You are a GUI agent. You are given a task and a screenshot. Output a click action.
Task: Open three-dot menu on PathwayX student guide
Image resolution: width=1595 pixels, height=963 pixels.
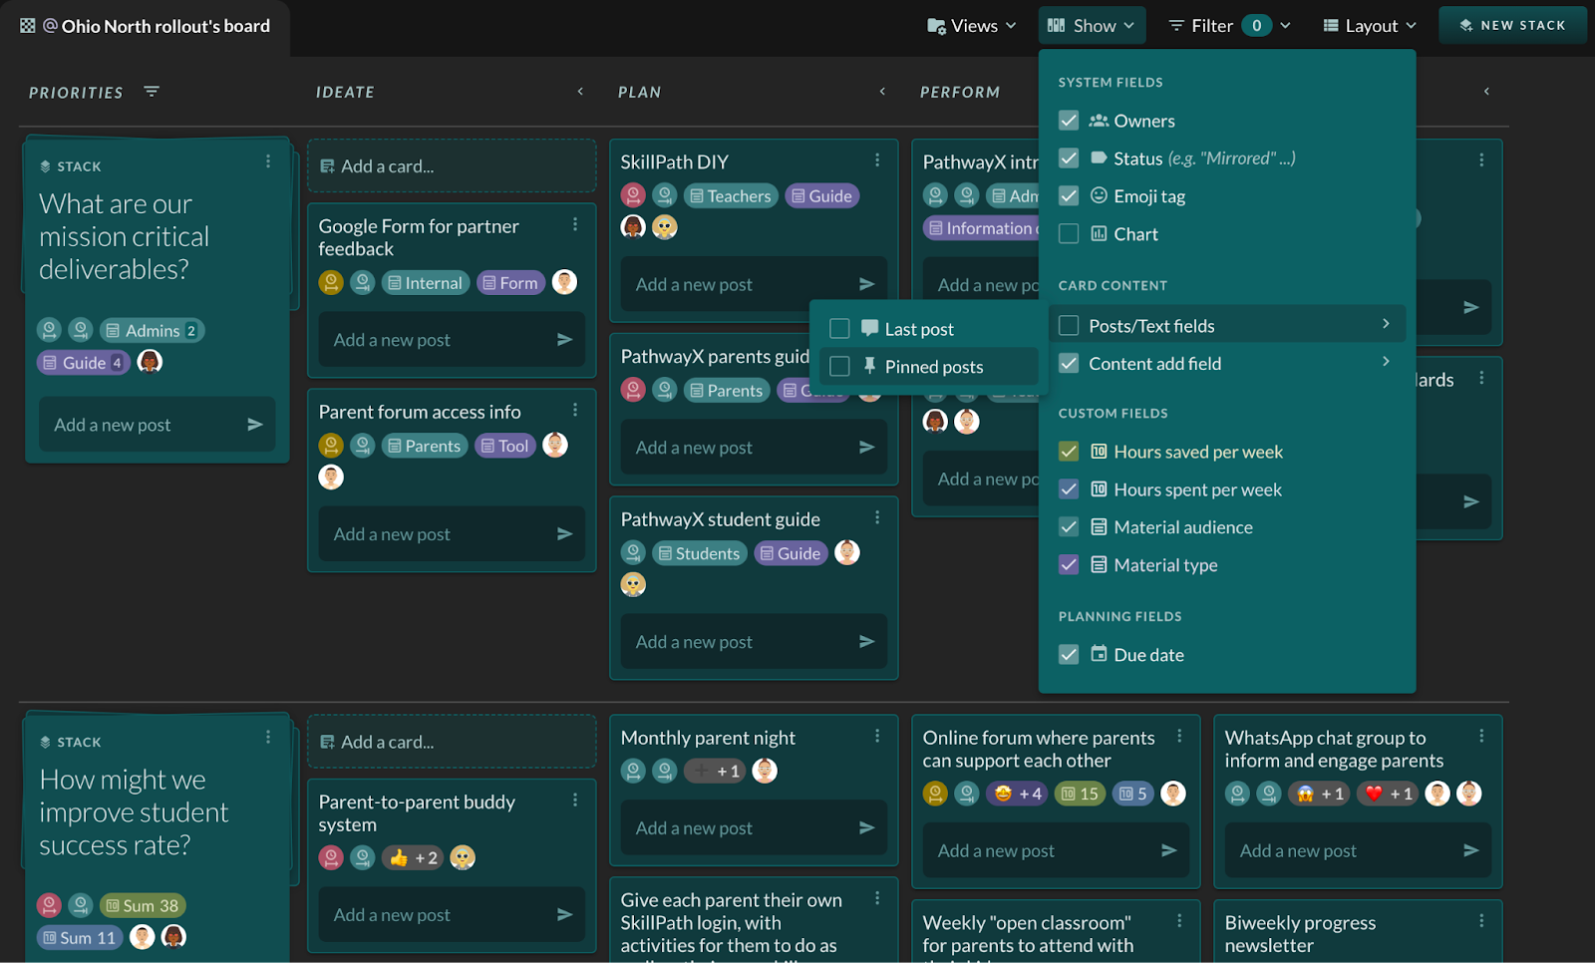click(877, 518)
